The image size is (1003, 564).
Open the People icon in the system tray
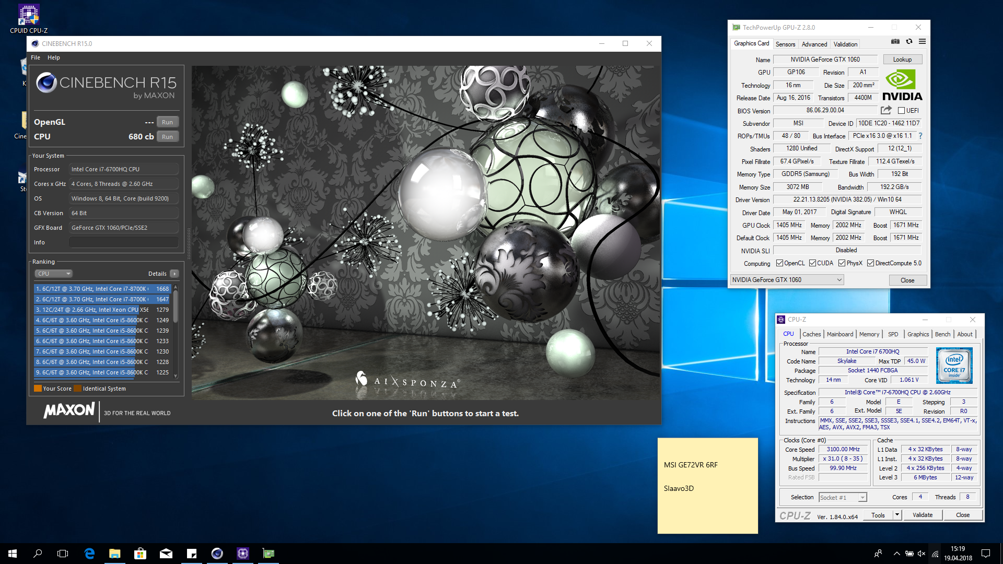tap(878, 554)
